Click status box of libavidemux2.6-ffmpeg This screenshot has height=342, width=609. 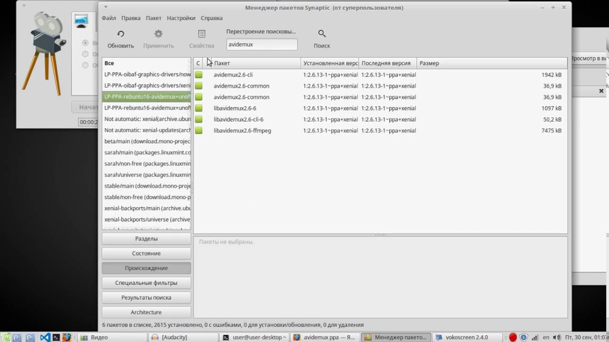click(x=198, y=131)
